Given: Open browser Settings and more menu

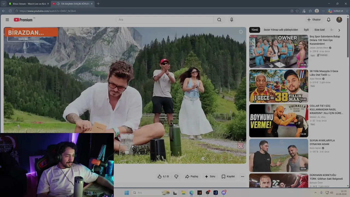Looking at the screenshot, I should [323, 11].
